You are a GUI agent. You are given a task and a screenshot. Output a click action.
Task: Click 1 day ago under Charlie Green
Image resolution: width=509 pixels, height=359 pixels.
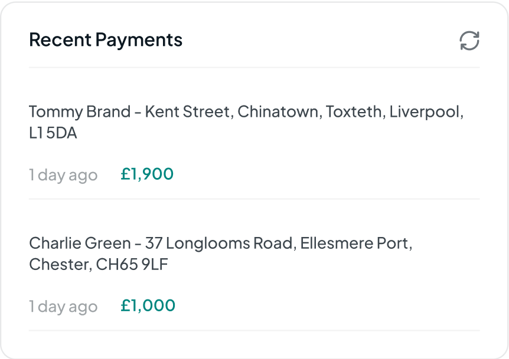tap(63, 307)
